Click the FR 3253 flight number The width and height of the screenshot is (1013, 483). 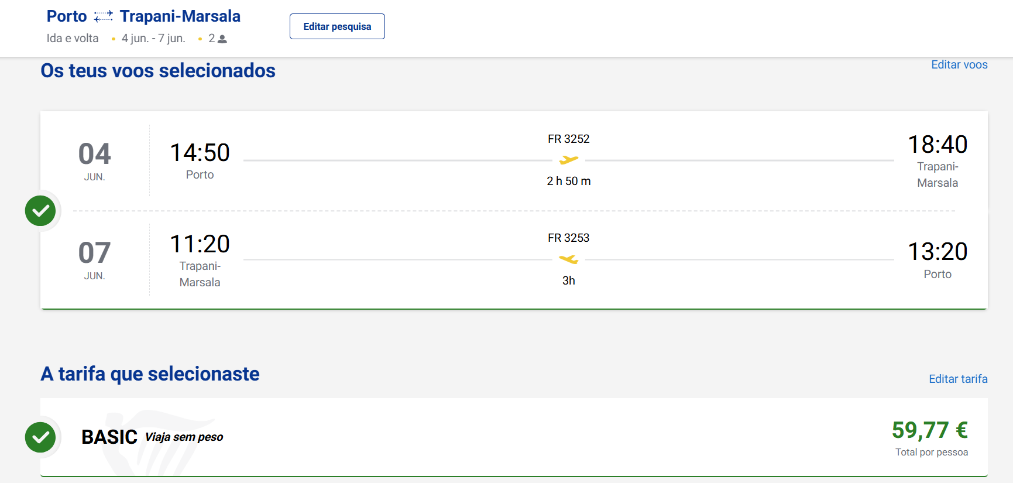[569, 238]
